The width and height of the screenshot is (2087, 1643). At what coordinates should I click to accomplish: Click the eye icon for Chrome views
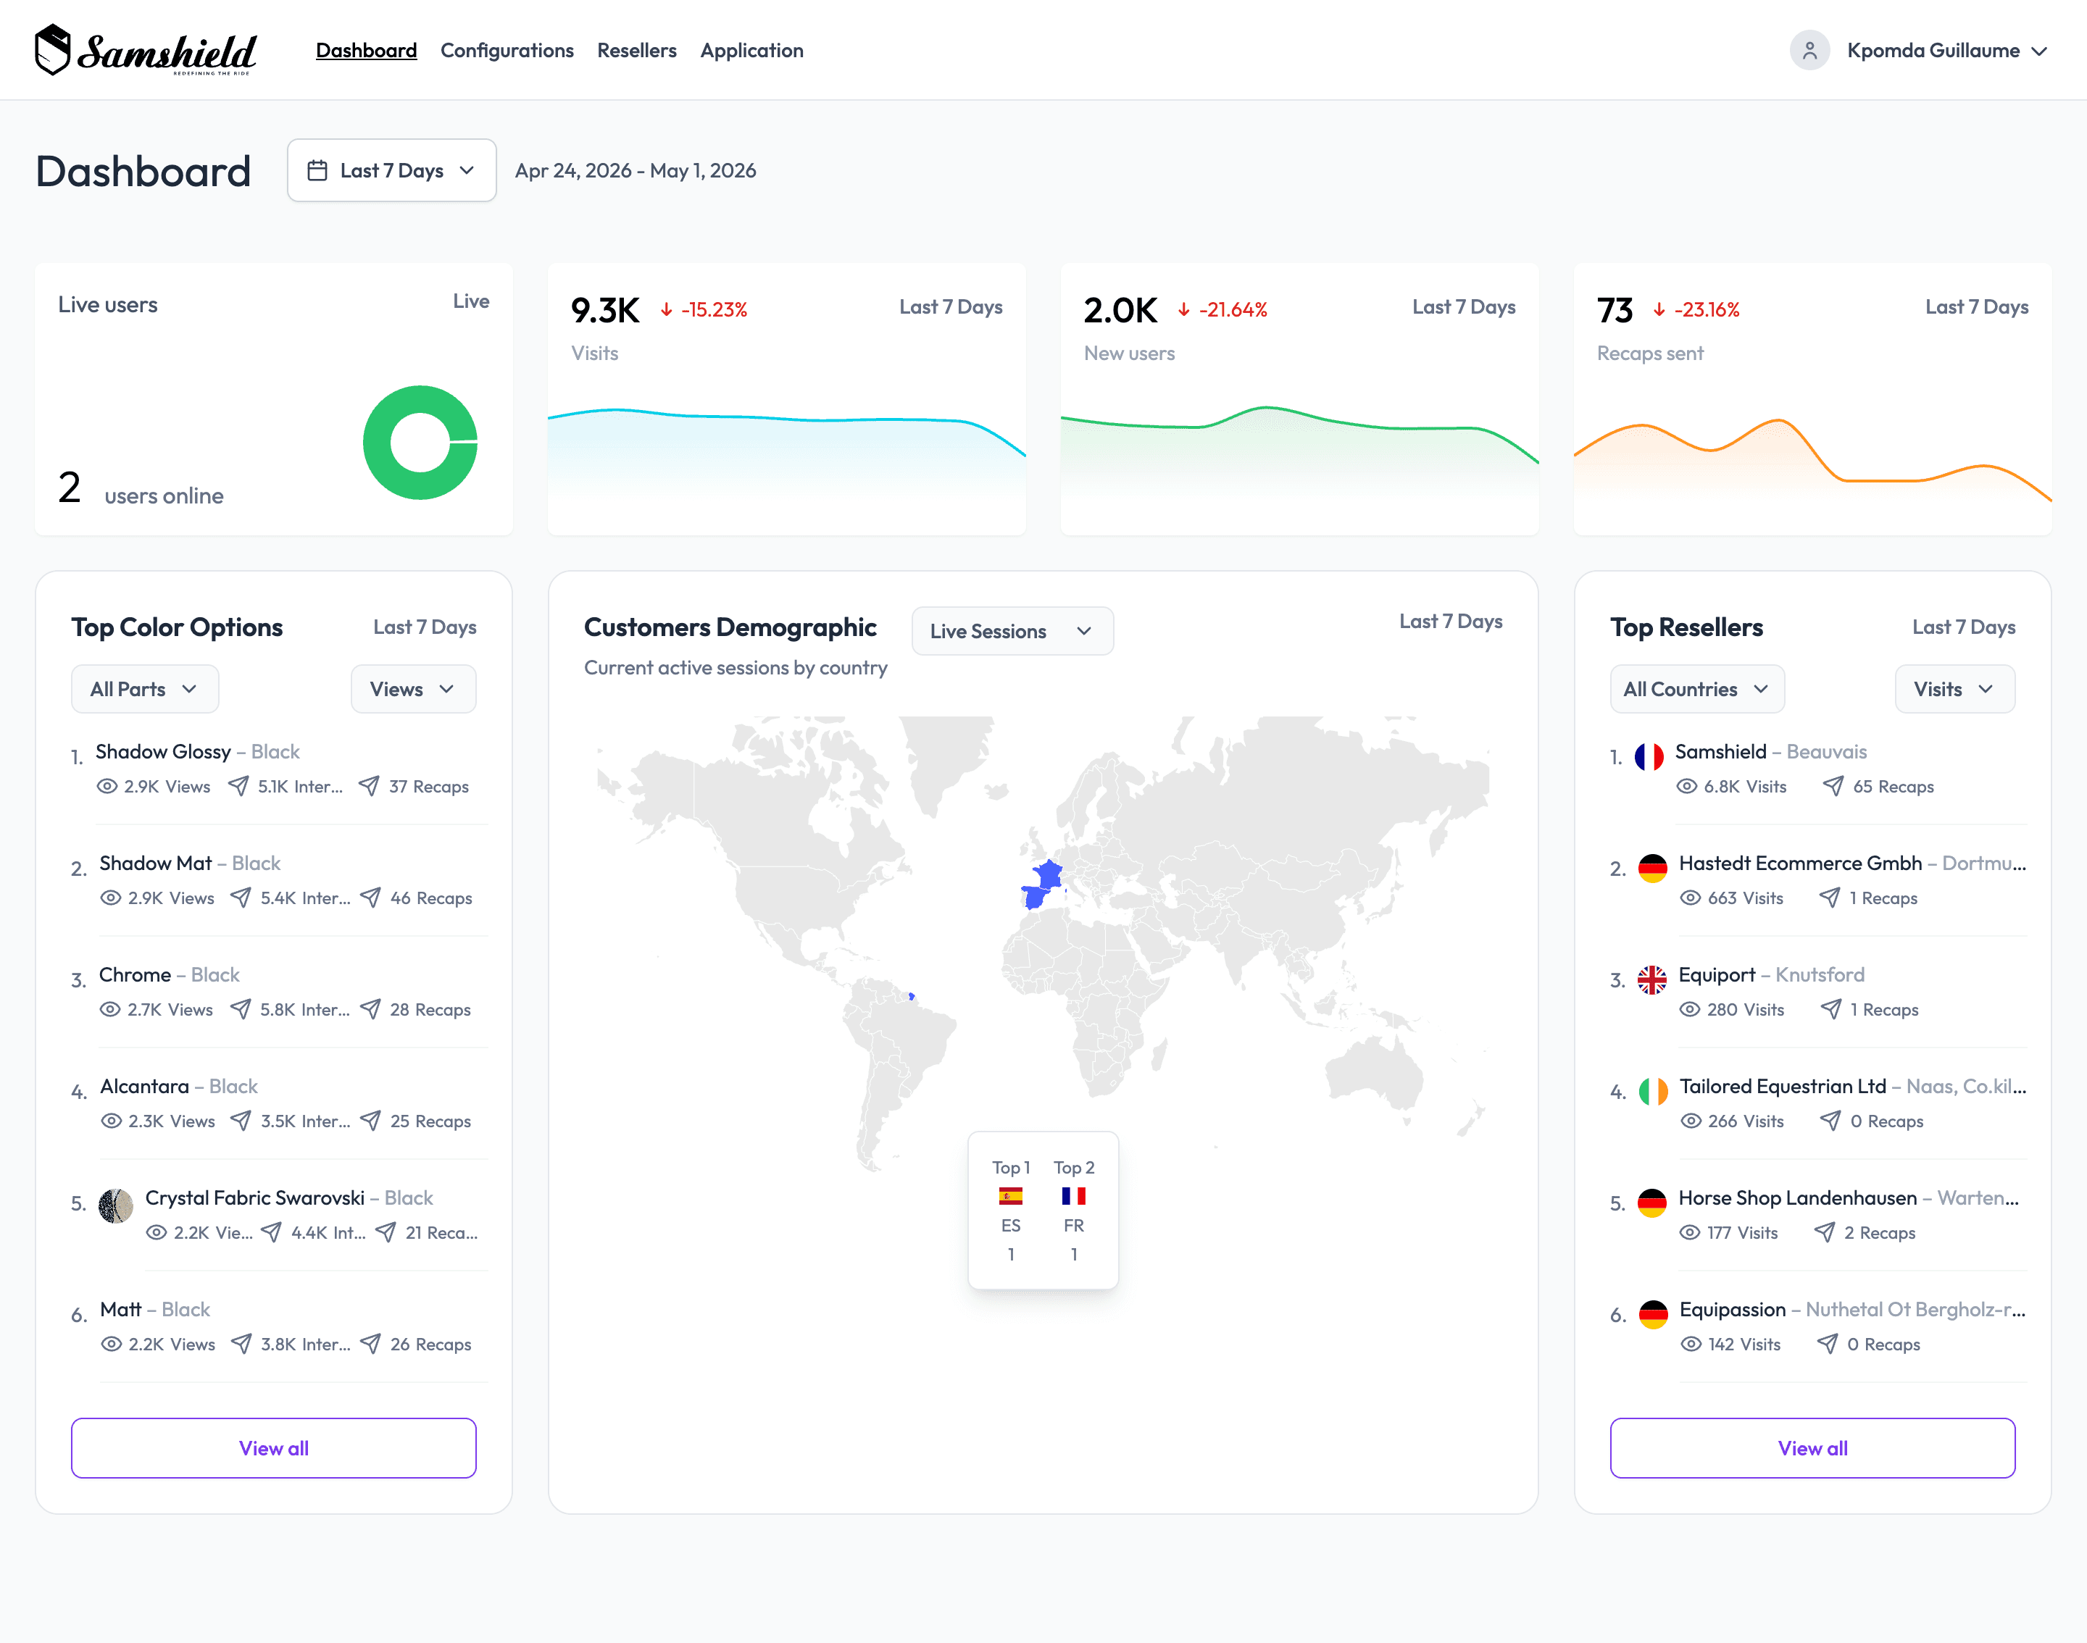[x=111, y=1010]
